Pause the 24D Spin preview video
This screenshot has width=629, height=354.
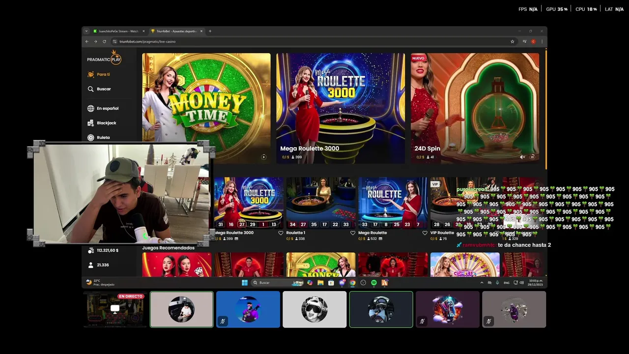tap(532, 157)
